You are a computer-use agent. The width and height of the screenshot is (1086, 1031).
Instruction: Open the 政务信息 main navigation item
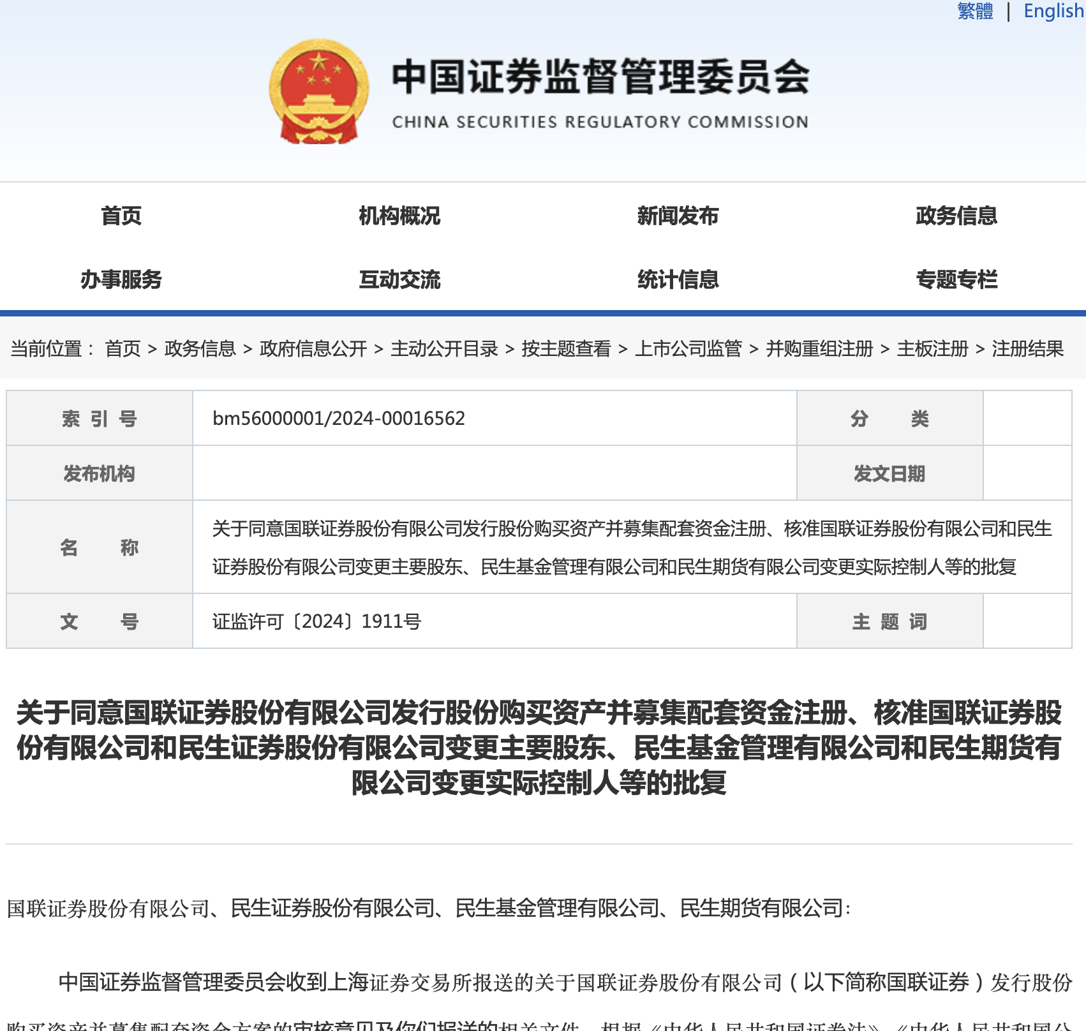956,216
